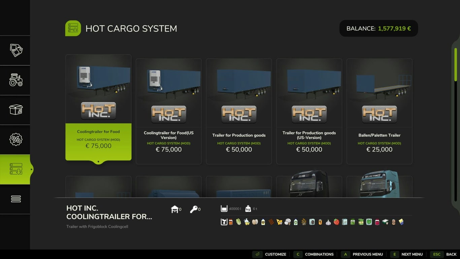Select Coolingtrailer for Food (US Version) card
Viewport: 460px width, 259px height.
coord(169,111)
